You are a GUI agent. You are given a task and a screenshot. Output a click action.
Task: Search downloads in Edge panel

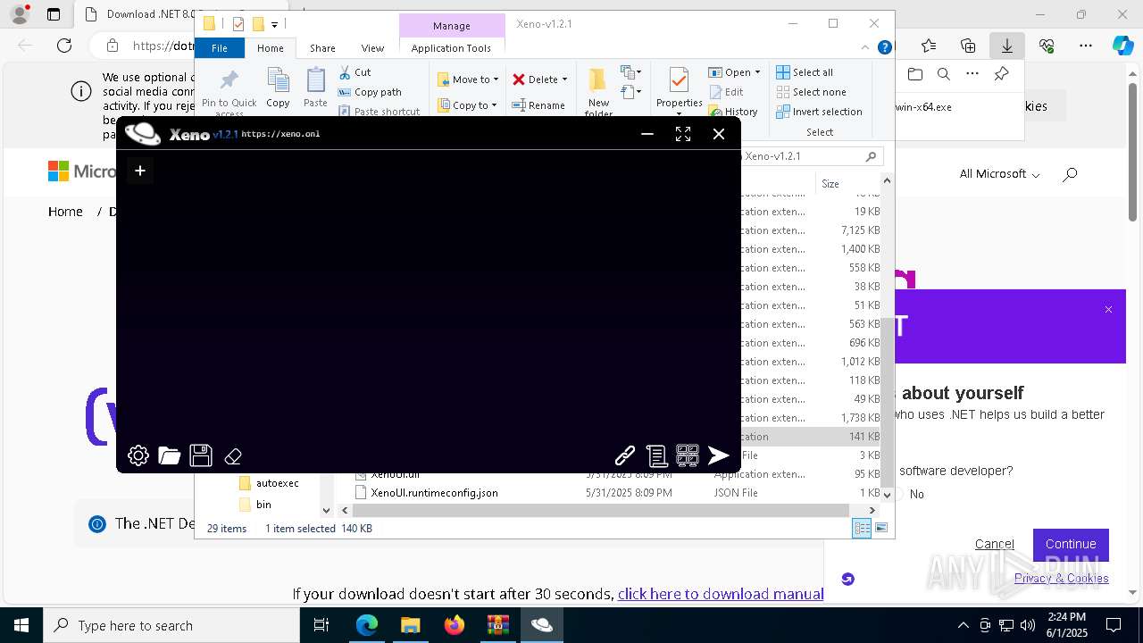click(943, 74)
